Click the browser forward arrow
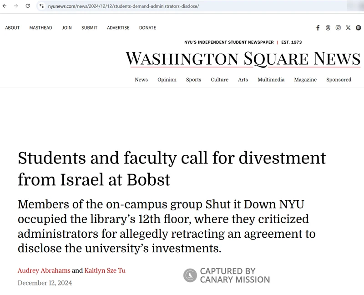The width and height of the screenshot is (364, 295). [16, 6]
